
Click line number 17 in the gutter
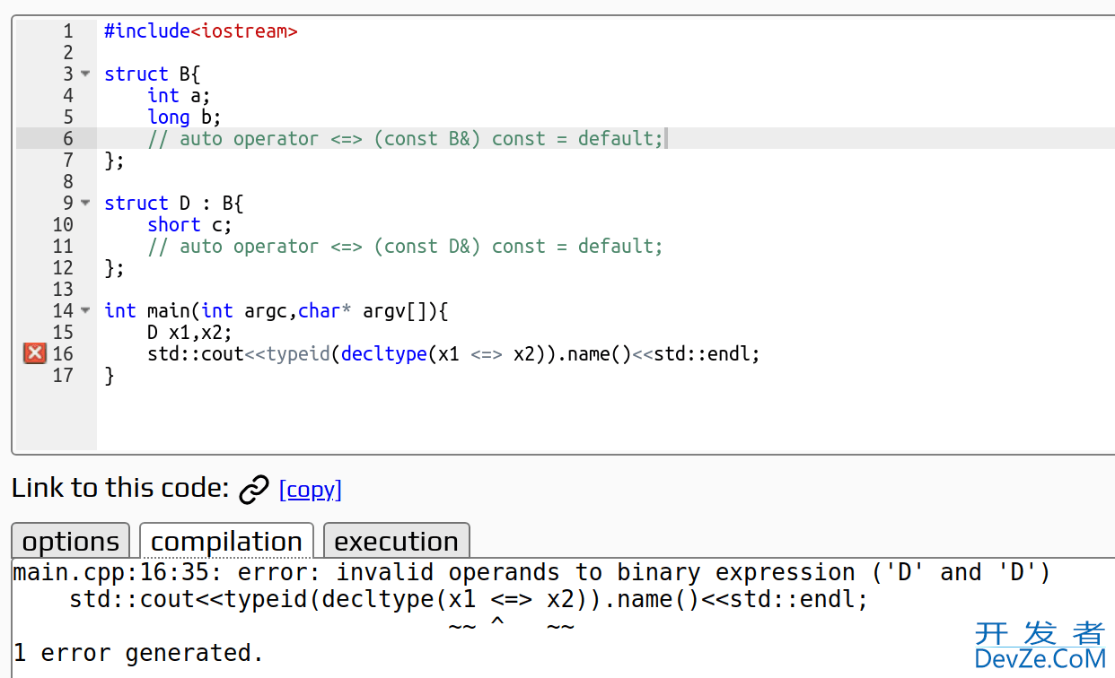pos(63,375)
